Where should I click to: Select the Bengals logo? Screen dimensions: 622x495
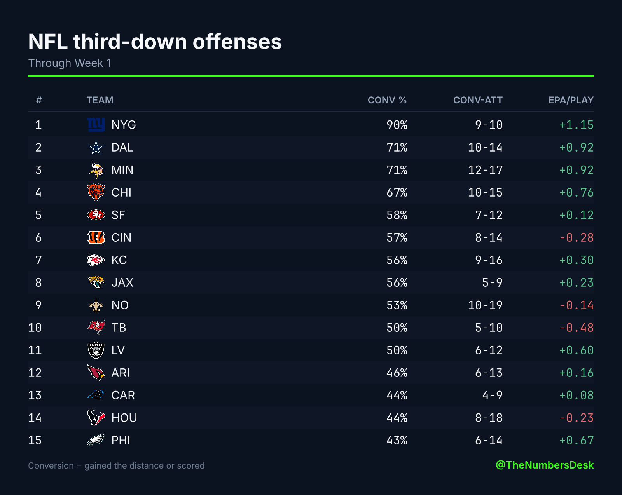pyautogui.click(x=96, y=237)
